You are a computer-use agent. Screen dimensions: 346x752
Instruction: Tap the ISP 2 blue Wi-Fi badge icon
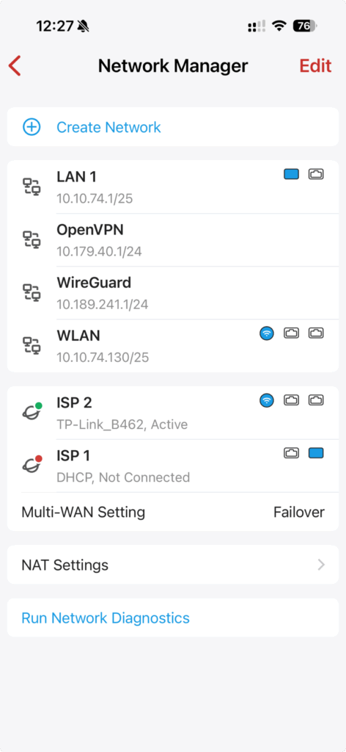pyautogui.click(x=267, y=400)
